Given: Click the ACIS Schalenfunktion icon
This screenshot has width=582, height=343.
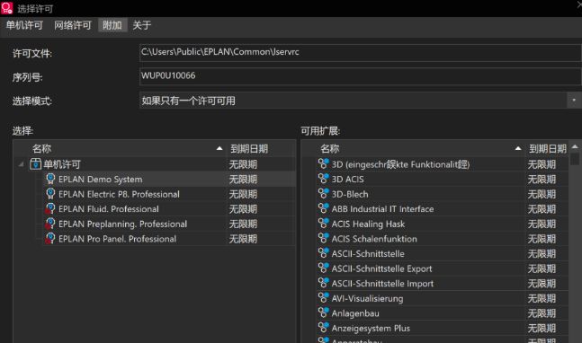Looking at the screenshot, I should click(x=323, y=238).
